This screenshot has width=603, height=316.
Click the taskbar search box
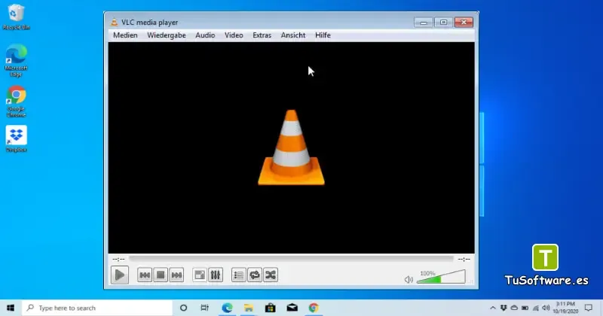pyautogui.click(x=97, y=308)
